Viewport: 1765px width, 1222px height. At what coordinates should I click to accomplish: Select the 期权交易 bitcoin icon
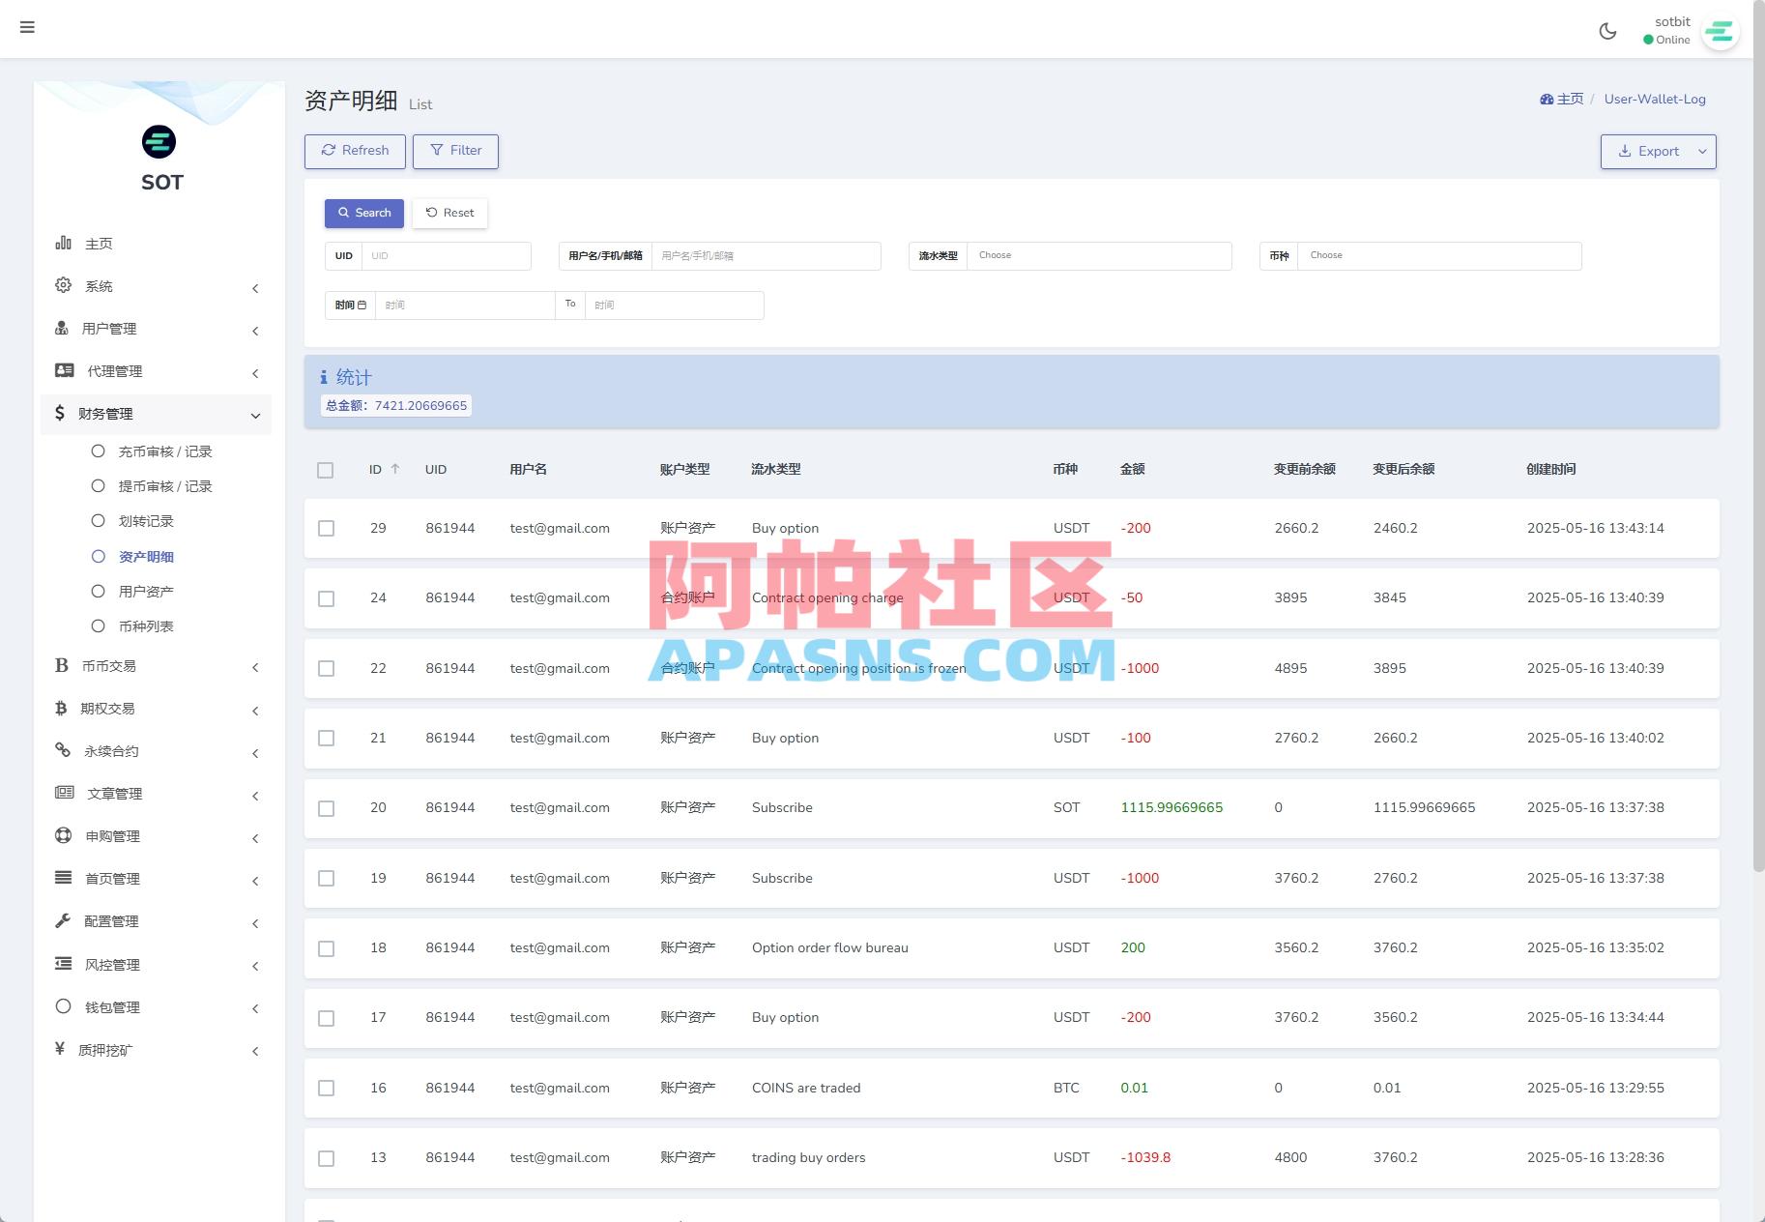(63, 708)
